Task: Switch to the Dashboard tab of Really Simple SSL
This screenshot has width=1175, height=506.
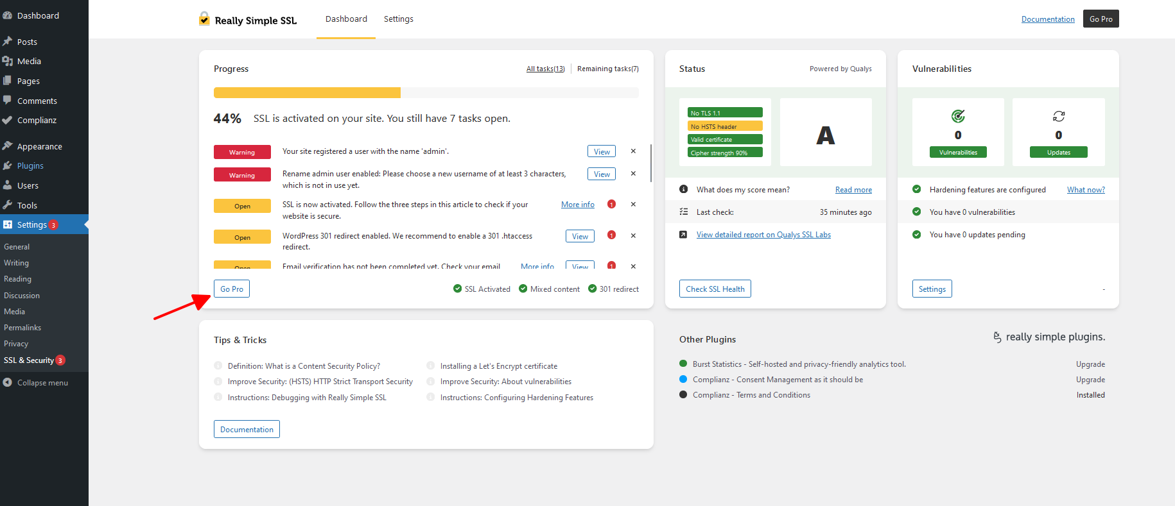Action: click(346, 19)
